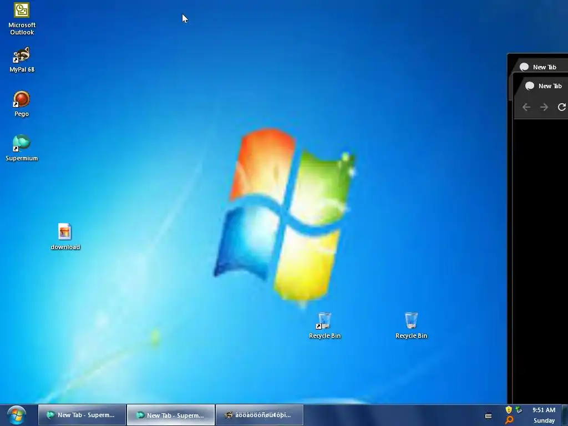This screenshot has width=568, height=426.
Task: Open the 9:51 AM clock in the taskbar
Action: pos(544,415)
